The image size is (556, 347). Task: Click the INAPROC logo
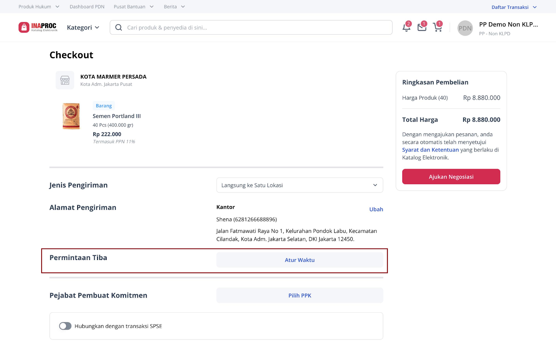click(38, 27)
